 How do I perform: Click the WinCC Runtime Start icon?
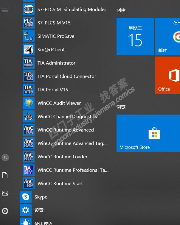[x=29, y=183]
